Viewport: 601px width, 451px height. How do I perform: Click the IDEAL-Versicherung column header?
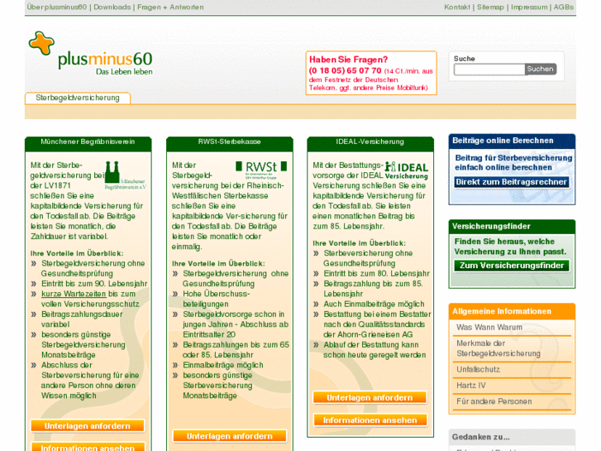[370, 142]
